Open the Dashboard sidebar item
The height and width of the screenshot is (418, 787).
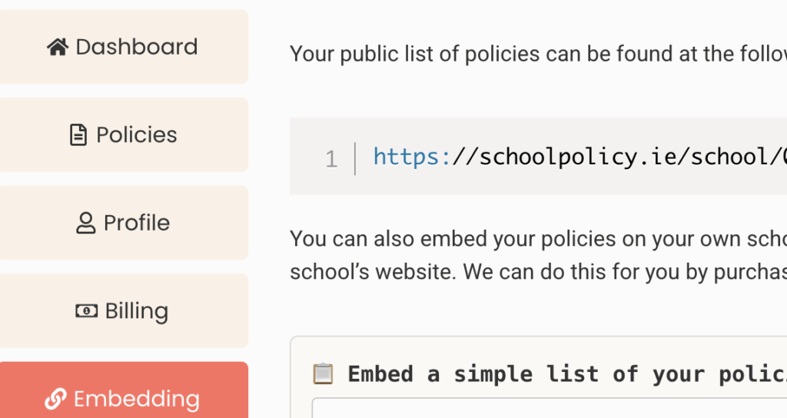pyautogui.click(x=123, y=47)
